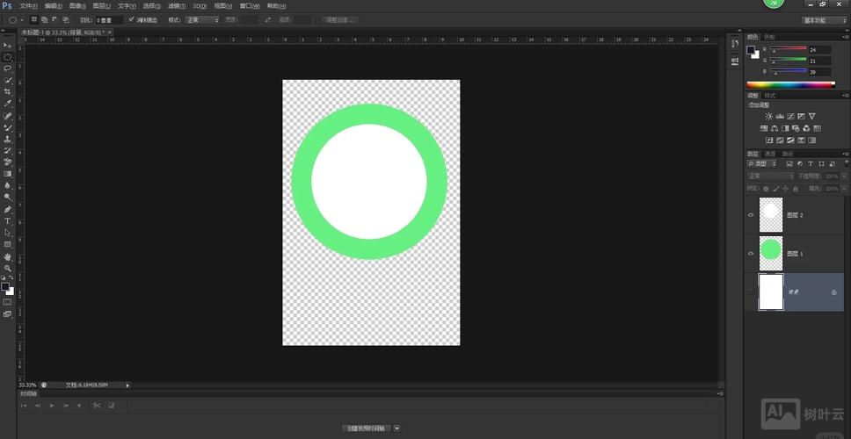Screen dimensions: 851x439
Task: Open the History panel icon in dock
Action: coord(735,44)
